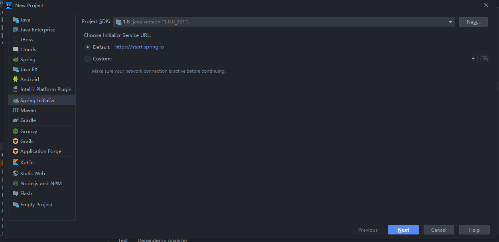499x242 pixels.
Task: Choose the Kotlin project generator
Action: tap(26, 162)
